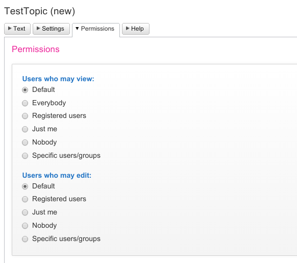
Task: Select Nobody for view permission
Action: click(25, 142)
